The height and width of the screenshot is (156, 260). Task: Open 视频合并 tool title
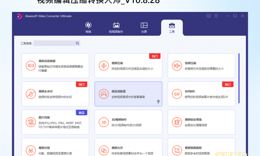tap(117, 148)
